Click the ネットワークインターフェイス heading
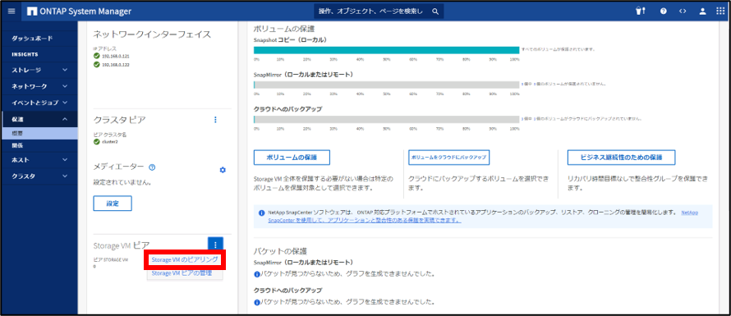 (153, 34)
